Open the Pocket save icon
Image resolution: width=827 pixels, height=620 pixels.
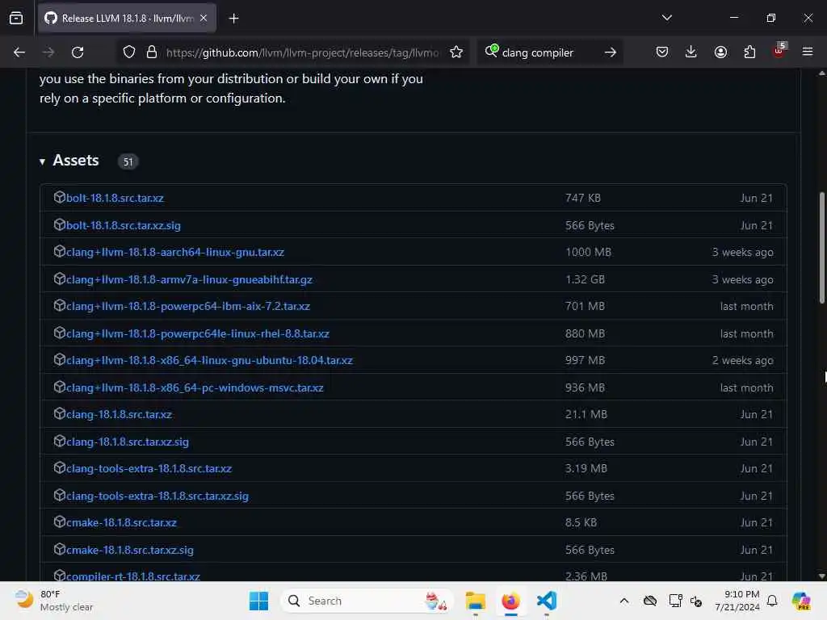(x=662, y=52)
